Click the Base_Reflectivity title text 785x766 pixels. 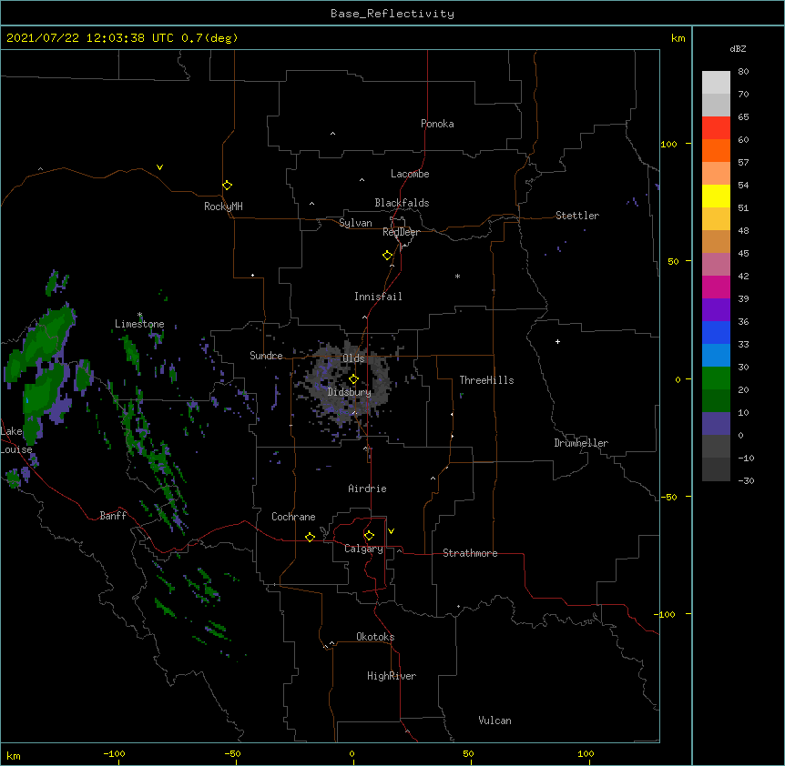[392, 14]
